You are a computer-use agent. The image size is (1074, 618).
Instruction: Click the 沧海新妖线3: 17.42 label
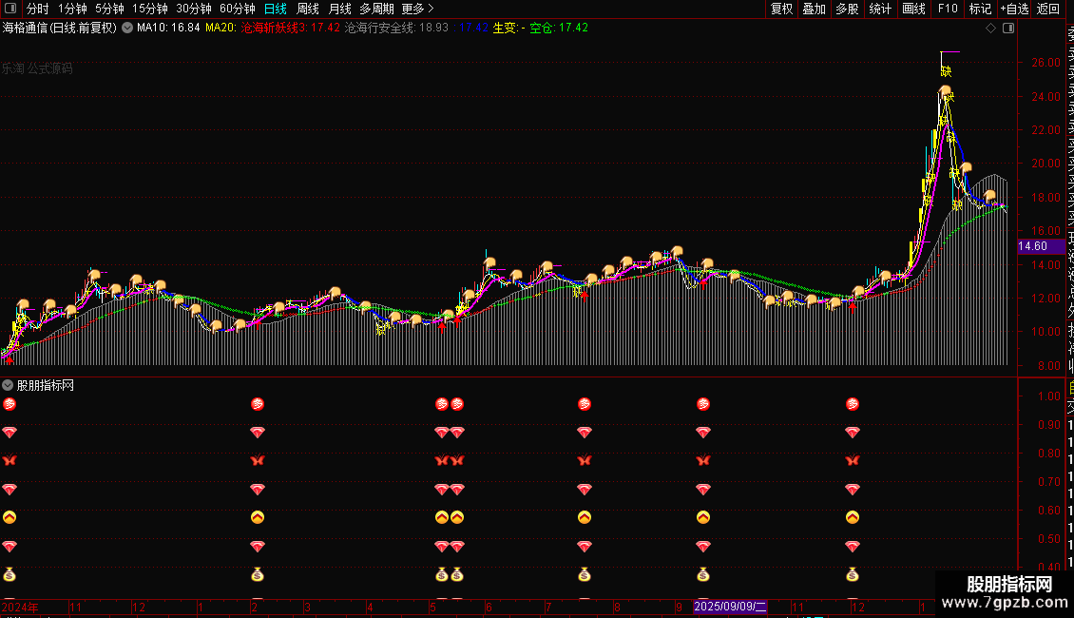[x=291, y=29]
